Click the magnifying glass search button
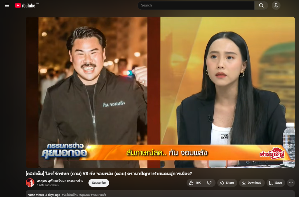299x197 pixels. (261, 6)
